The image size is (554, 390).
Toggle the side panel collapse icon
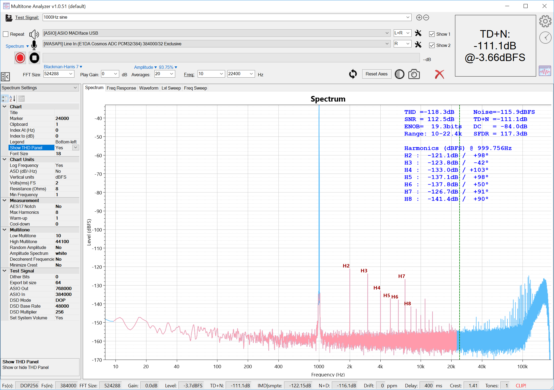click(5, 77)
